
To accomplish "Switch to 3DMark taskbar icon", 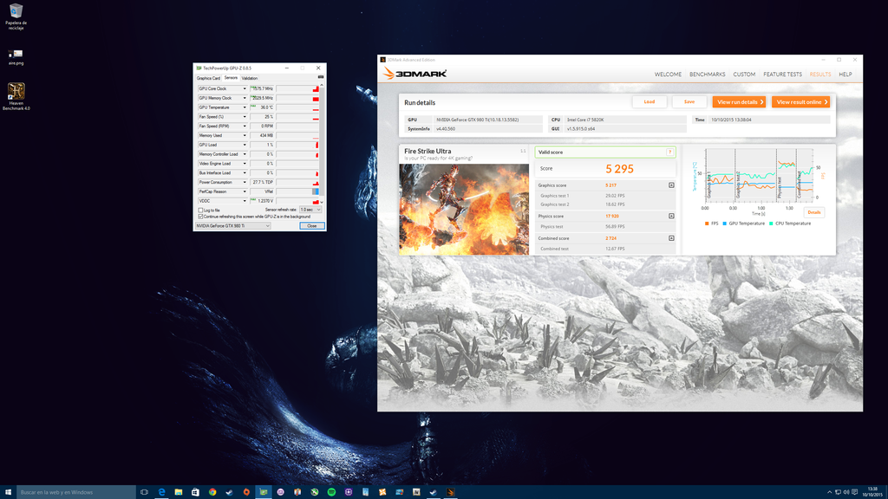I will 450,492.
